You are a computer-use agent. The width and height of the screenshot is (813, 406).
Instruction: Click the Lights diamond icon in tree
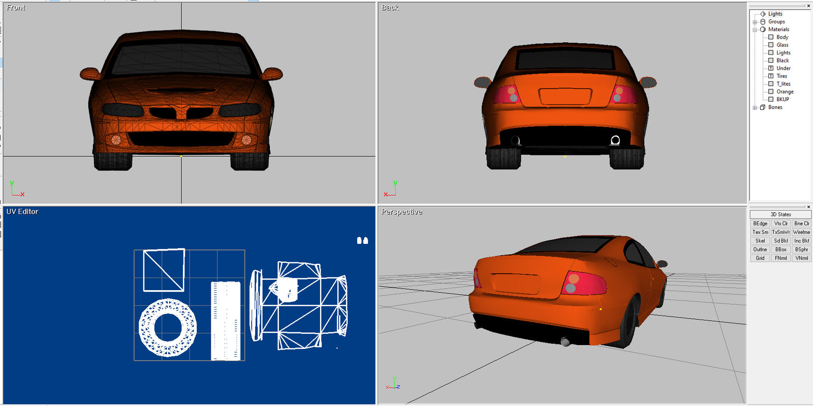[763, 14]
